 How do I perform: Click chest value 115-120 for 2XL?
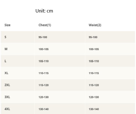43,85
